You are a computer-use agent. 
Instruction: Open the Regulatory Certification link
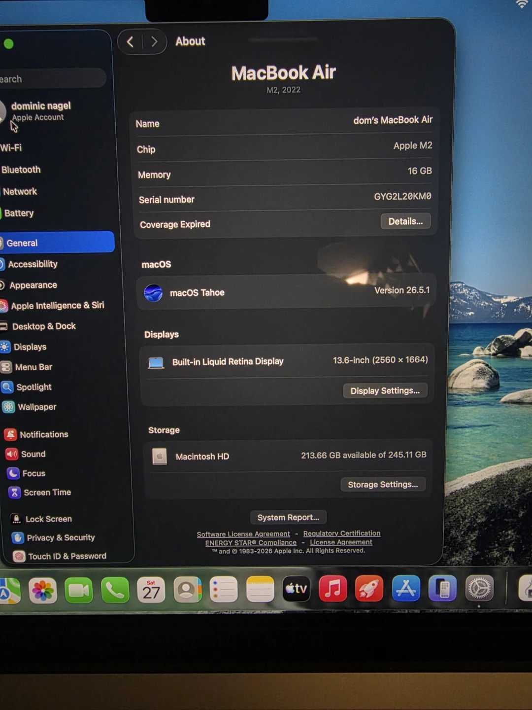[342, 533]
